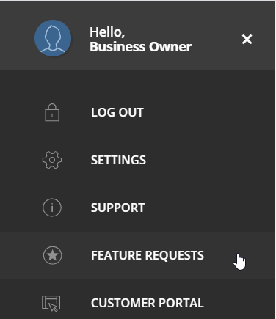Click the gear icon for Settings
This screenshot has width=276, height=319.
[x=52, y=160]
